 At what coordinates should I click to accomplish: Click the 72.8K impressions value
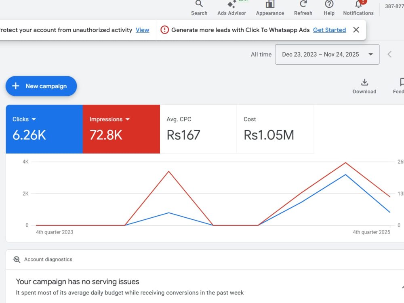106,135
